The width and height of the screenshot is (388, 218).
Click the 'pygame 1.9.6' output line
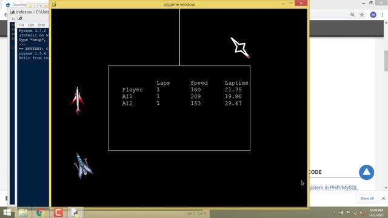coord(32,53)
